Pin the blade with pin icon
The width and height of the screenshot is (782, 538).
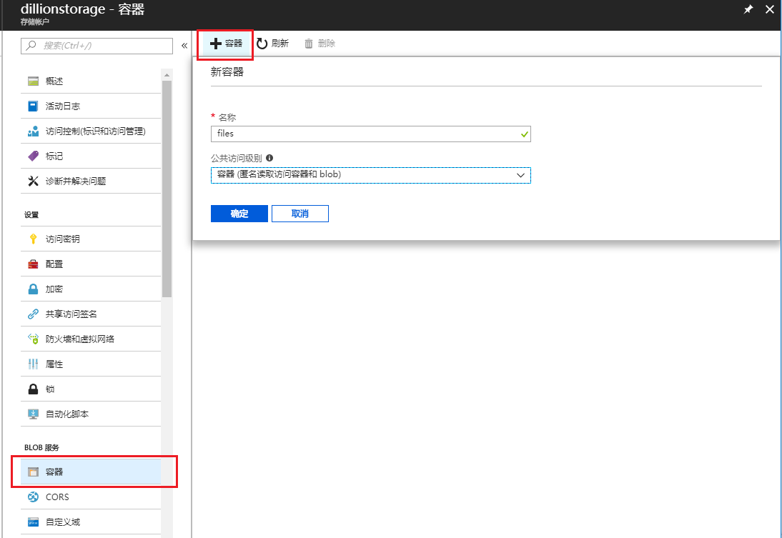click(748, 9)
